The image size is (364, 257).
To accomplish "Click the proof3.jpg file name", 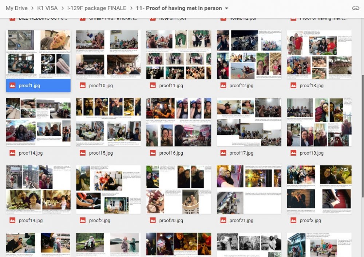I will (x=310, y=221).
